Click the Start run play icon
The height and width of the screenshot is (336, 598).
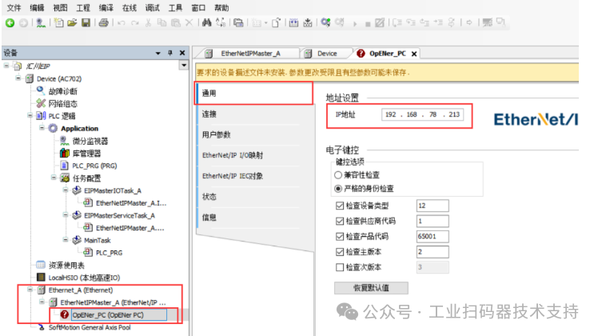click(x=355, y=24)
